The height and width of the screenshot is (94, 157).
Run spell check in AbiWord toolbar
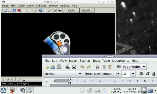coord(119,67)
